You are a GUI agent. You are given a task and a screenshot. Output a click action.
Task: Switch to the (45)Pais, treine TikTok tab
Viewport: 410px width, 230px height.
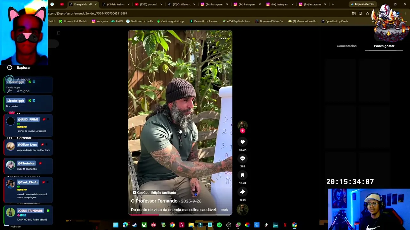[115, 4]
